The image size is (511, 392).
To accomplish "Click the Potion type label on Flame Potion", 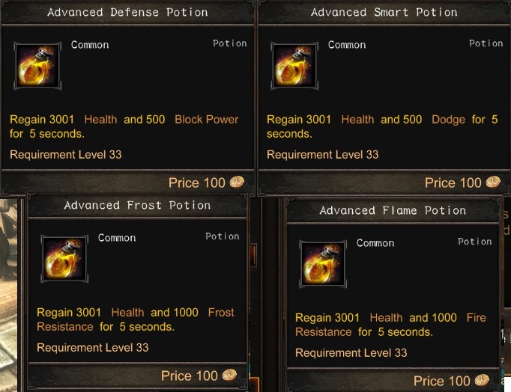I will pos(474,242).
